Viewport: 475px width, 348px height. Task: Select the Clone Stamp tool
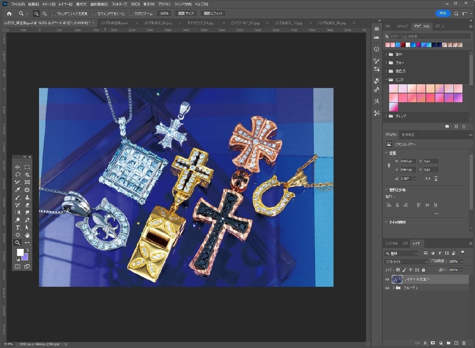coord(27,198)
